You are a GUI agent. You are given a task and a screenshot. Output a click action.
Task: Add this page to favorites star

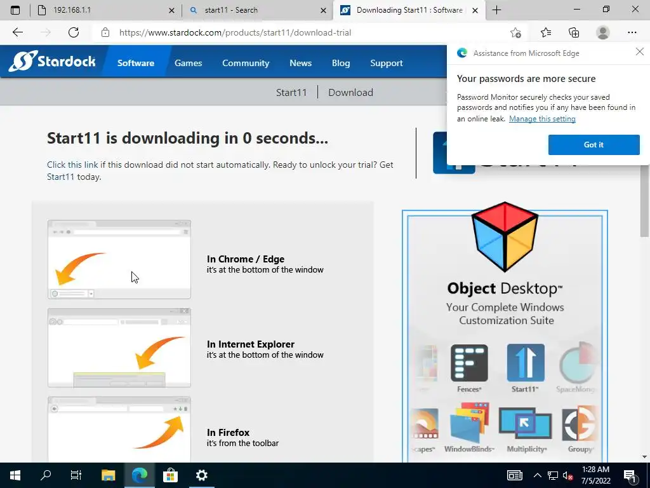(x=515, y=32)
